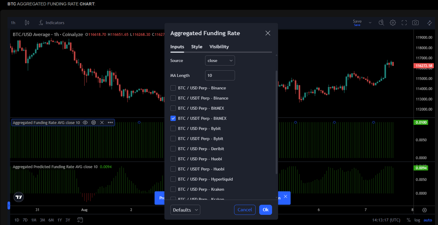Viewport: 438px width, 225px height.
Task: Open chart settings gear in top toolbar
Action: (x=393, y=23)
